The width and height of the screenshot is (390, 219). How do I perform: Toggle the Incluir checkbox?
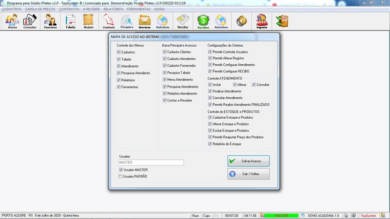[210, 84]
